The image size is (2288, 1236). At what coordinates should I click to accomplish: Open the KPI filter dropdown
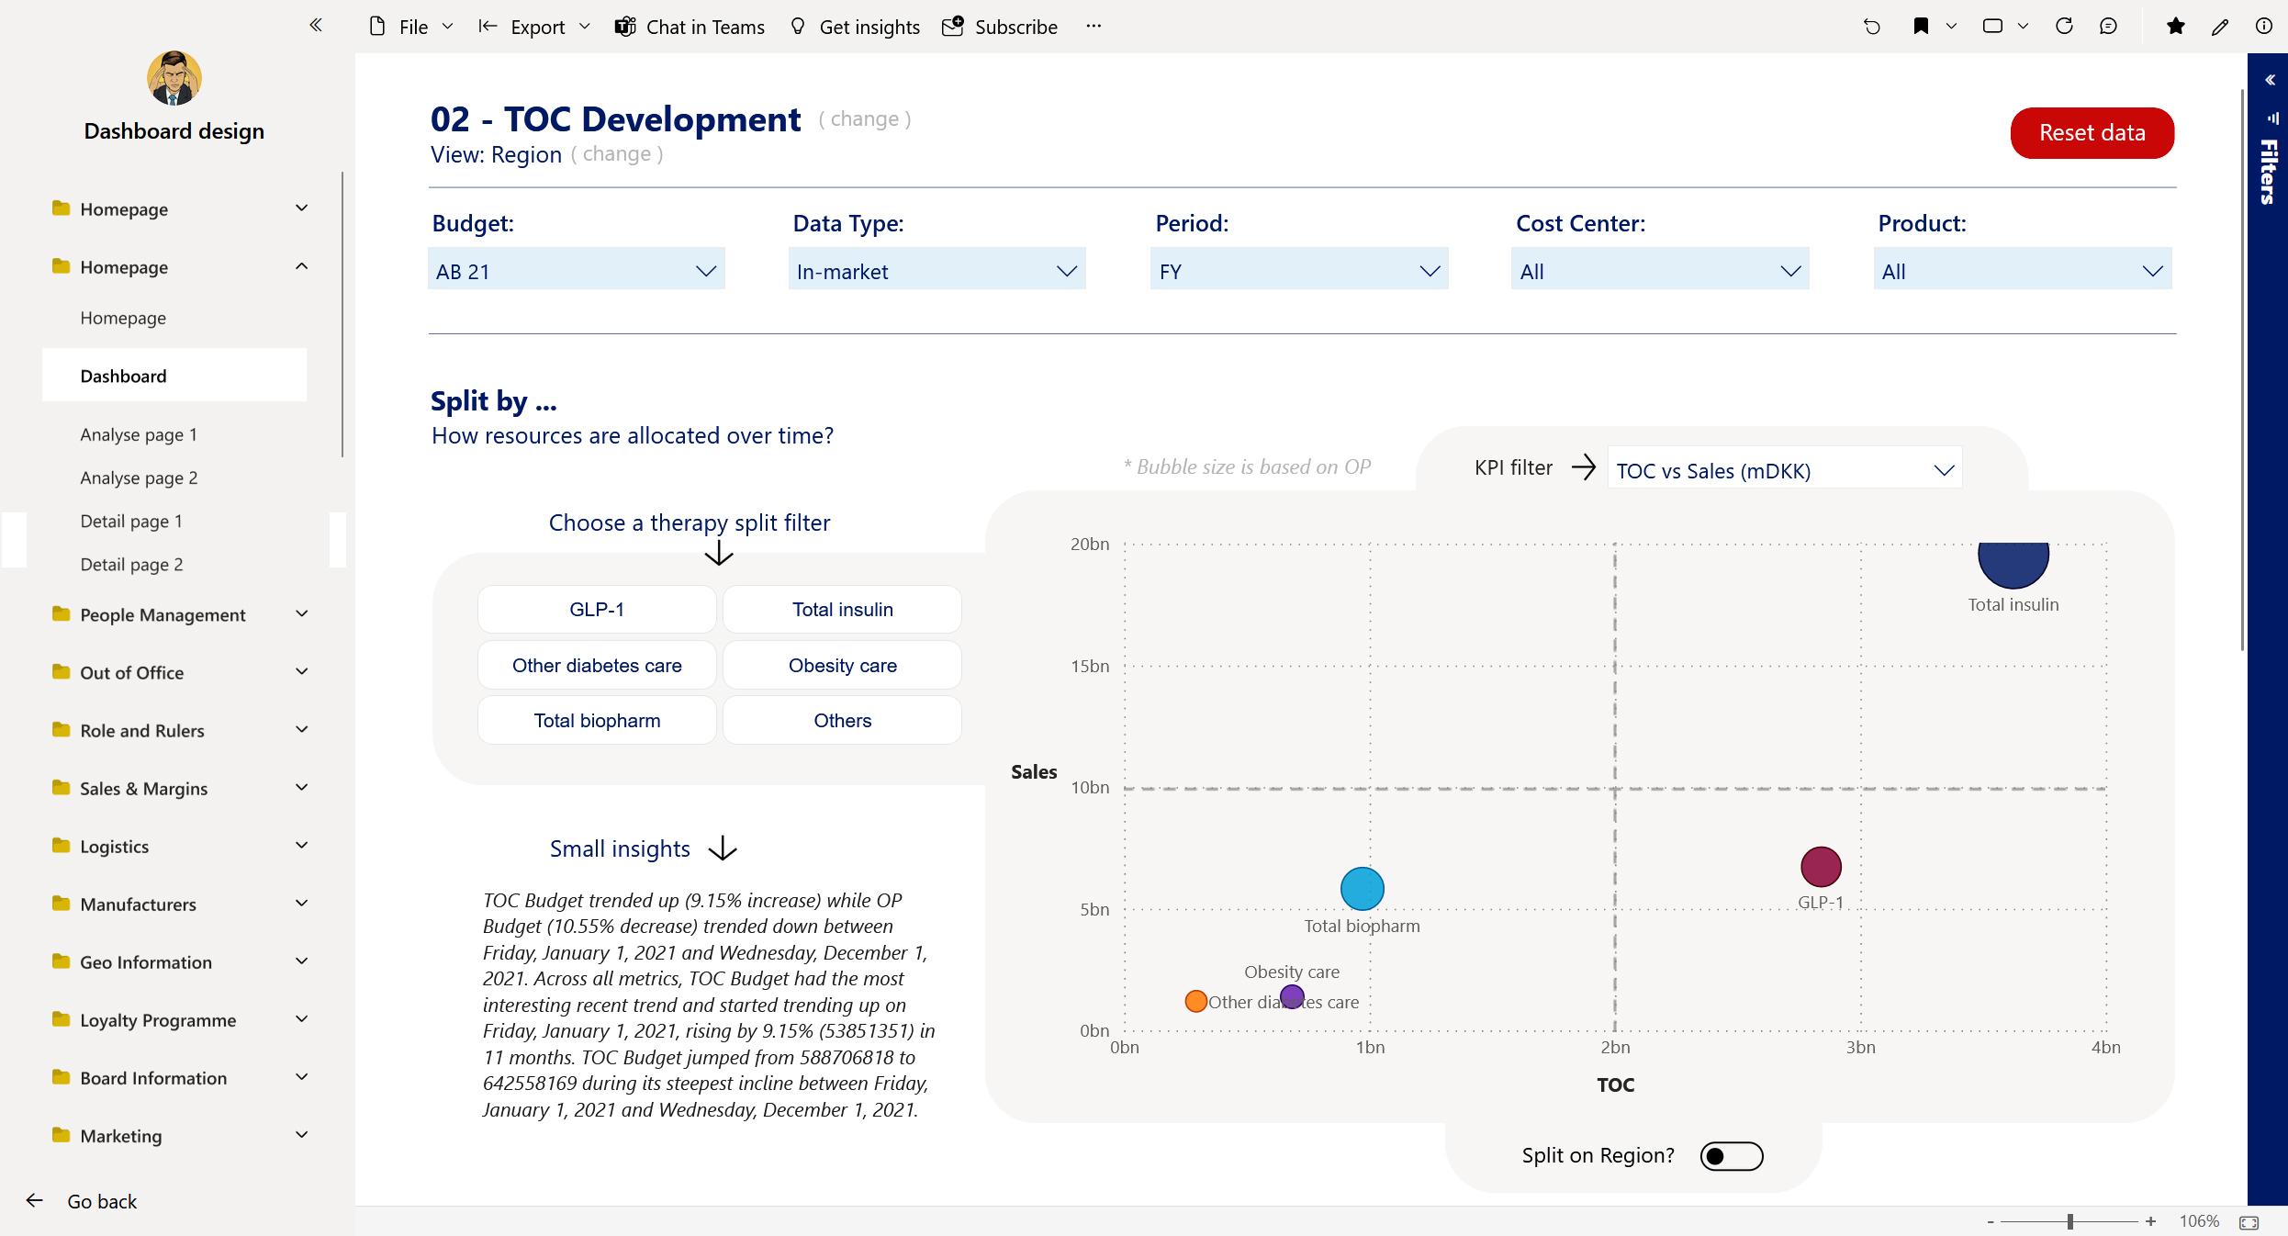pos(1782,469)
